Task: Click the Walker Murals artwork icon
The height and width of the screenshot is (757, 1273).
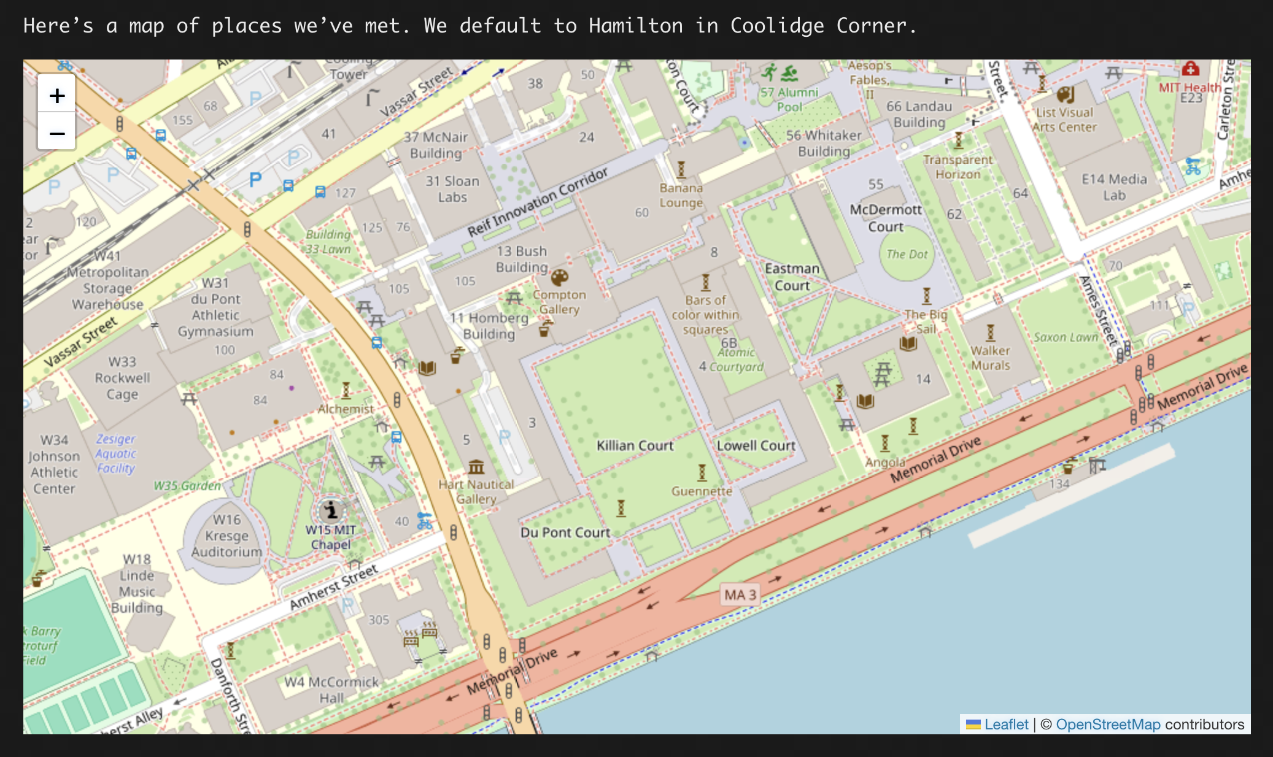Action: coord(990,333)
